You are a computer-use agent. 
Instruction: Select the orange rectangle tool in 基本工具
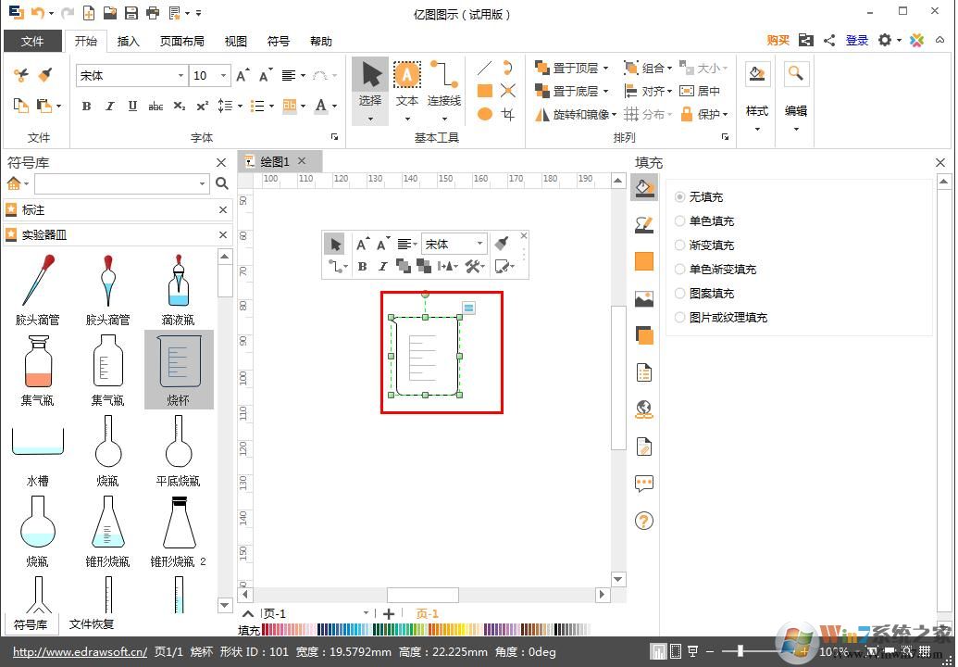(x=485, y=90)
